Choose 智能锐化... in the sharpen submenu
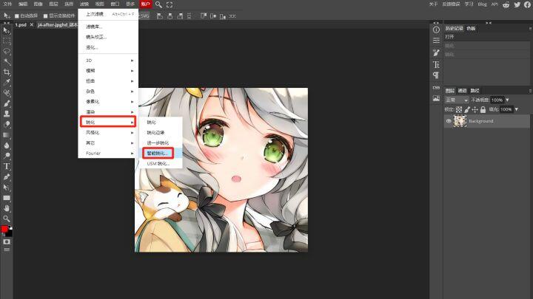The image size is (533, 299). 161,154
